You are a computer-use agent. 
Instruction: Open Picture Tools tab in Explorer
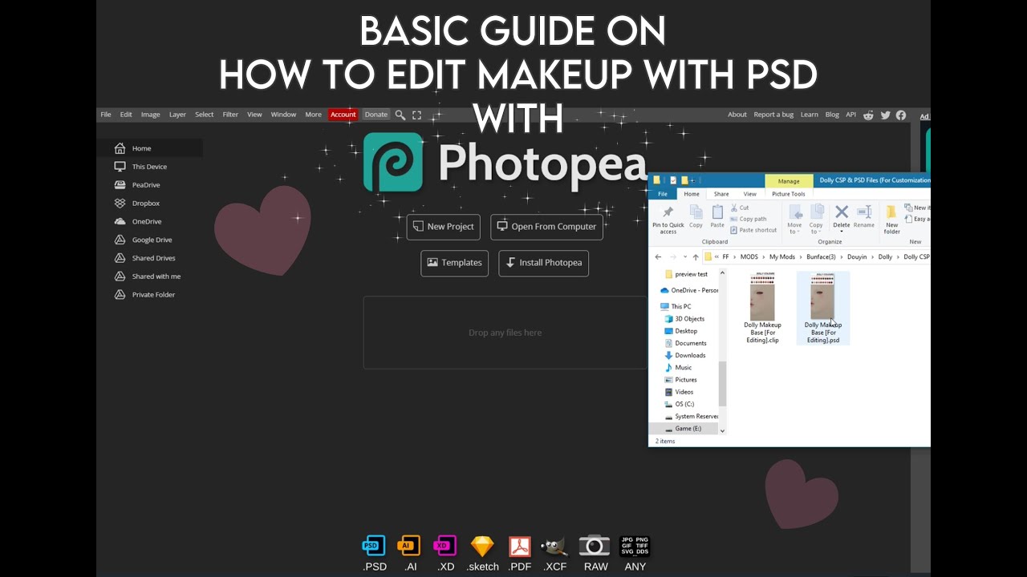click(788, 194)
